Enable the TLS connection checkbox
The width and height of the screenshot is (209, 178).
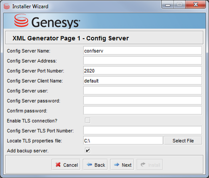pos(88,120)
